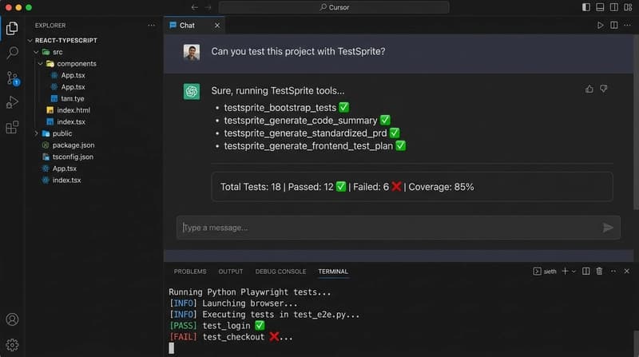Open the Manage settings gear

pyautogui.click(x=12, y=345)
